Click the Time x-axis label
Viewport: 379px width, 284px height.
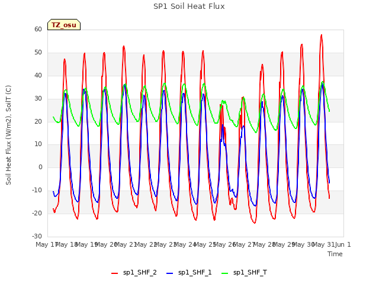point(335,254)
